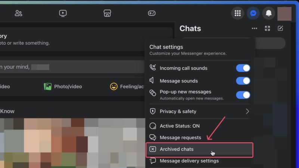Click the Photo/video button in composer
Image resolution: width=299 pixels, height=168 pixels.
(x=63, y=87)
